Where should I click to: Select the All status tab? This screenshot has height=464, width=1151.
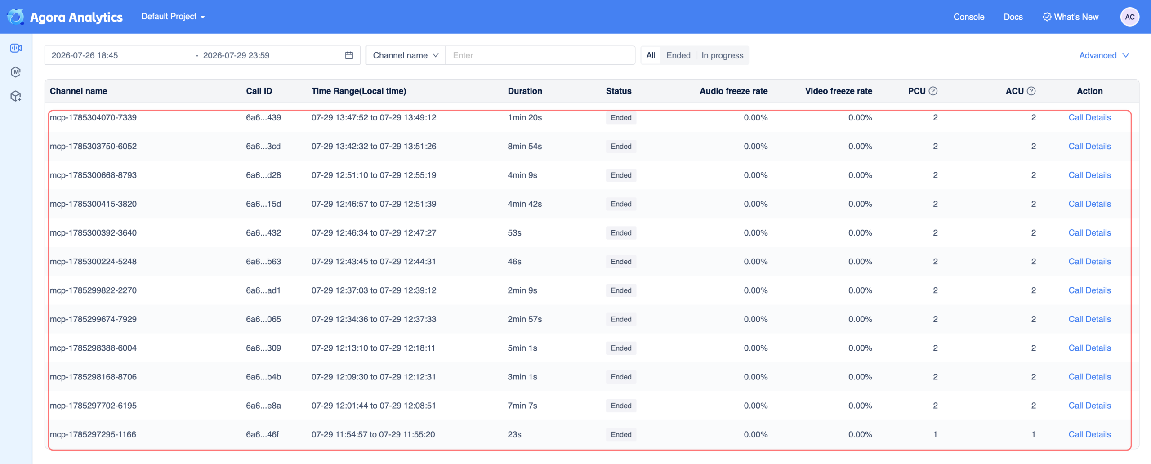click(x=651, y=55)
